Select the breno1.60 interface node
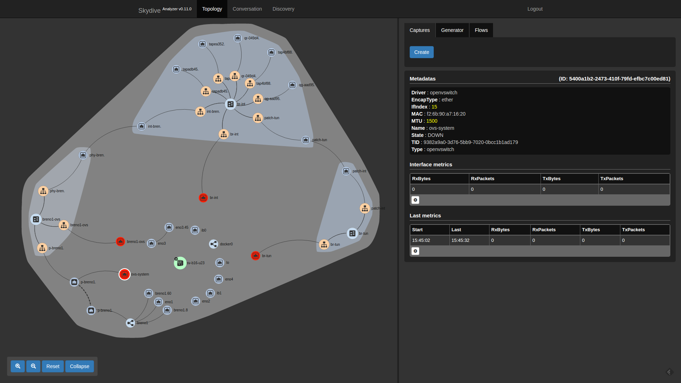The width and height of the screenshot is (681, 383). [x=149, y=293]
